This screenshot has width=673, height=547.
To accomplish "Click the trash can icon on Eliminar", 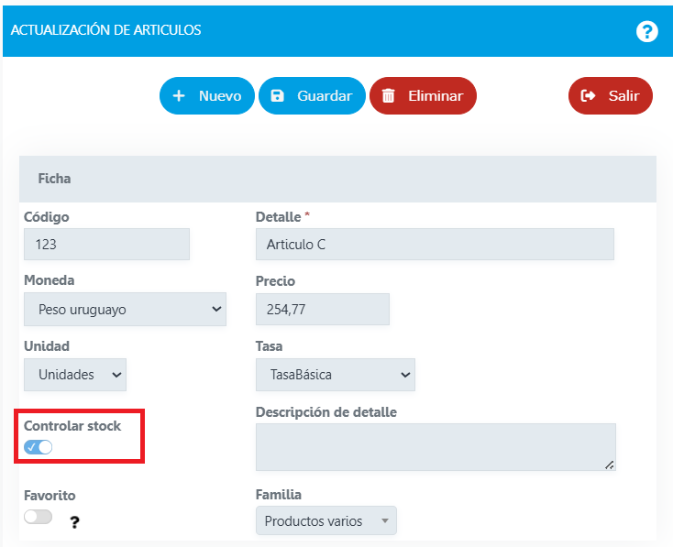I will 388,96.
